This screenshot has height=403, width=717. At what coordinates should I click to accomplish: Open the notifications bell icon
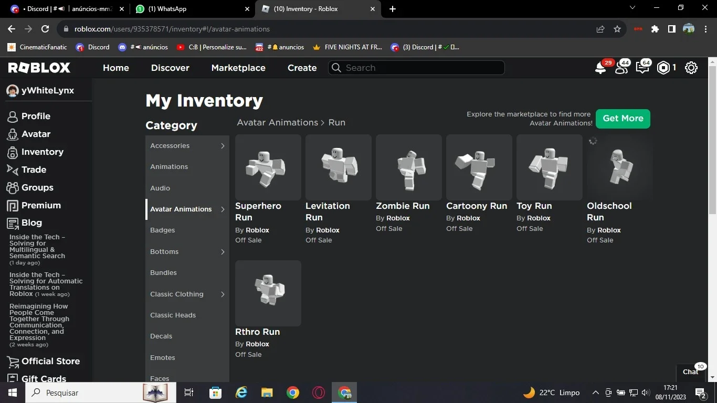pos(601,68)
